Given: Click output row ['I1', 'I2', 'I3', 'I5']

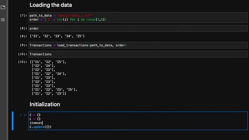Looking at the screenshot, I should click(54, 89).
